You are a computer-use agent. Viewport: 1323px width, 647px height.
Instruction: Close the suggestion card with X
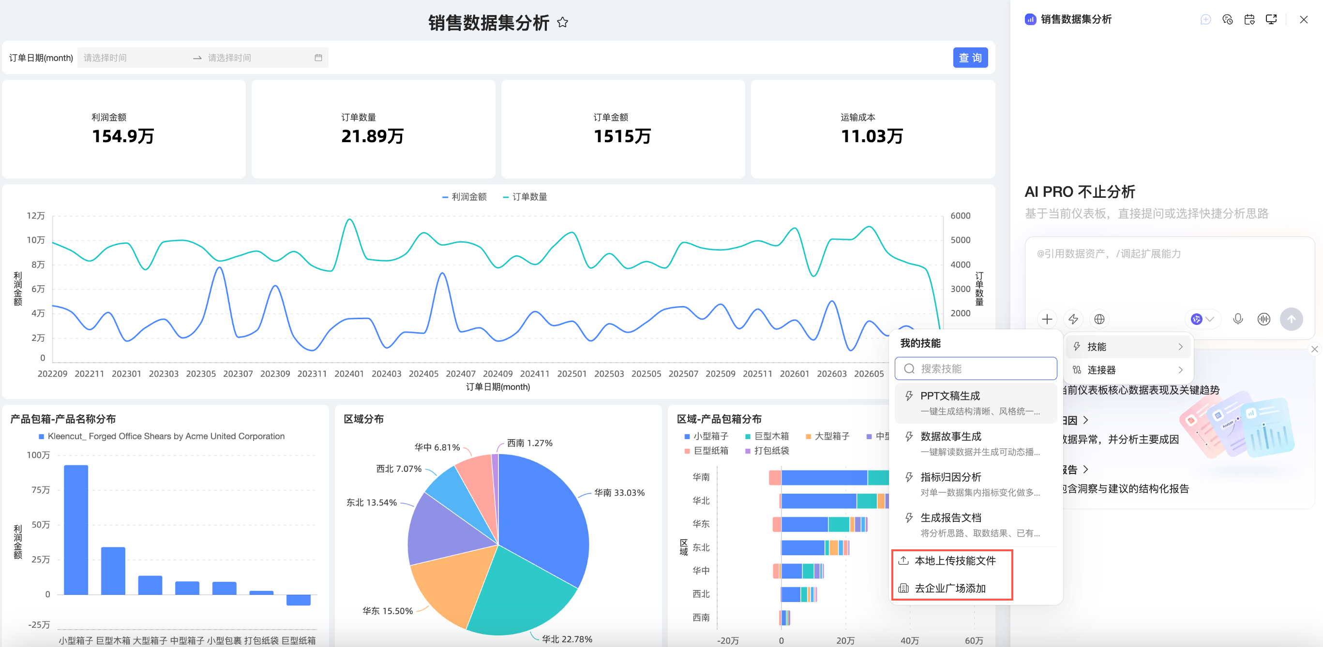click(1314, 349)
